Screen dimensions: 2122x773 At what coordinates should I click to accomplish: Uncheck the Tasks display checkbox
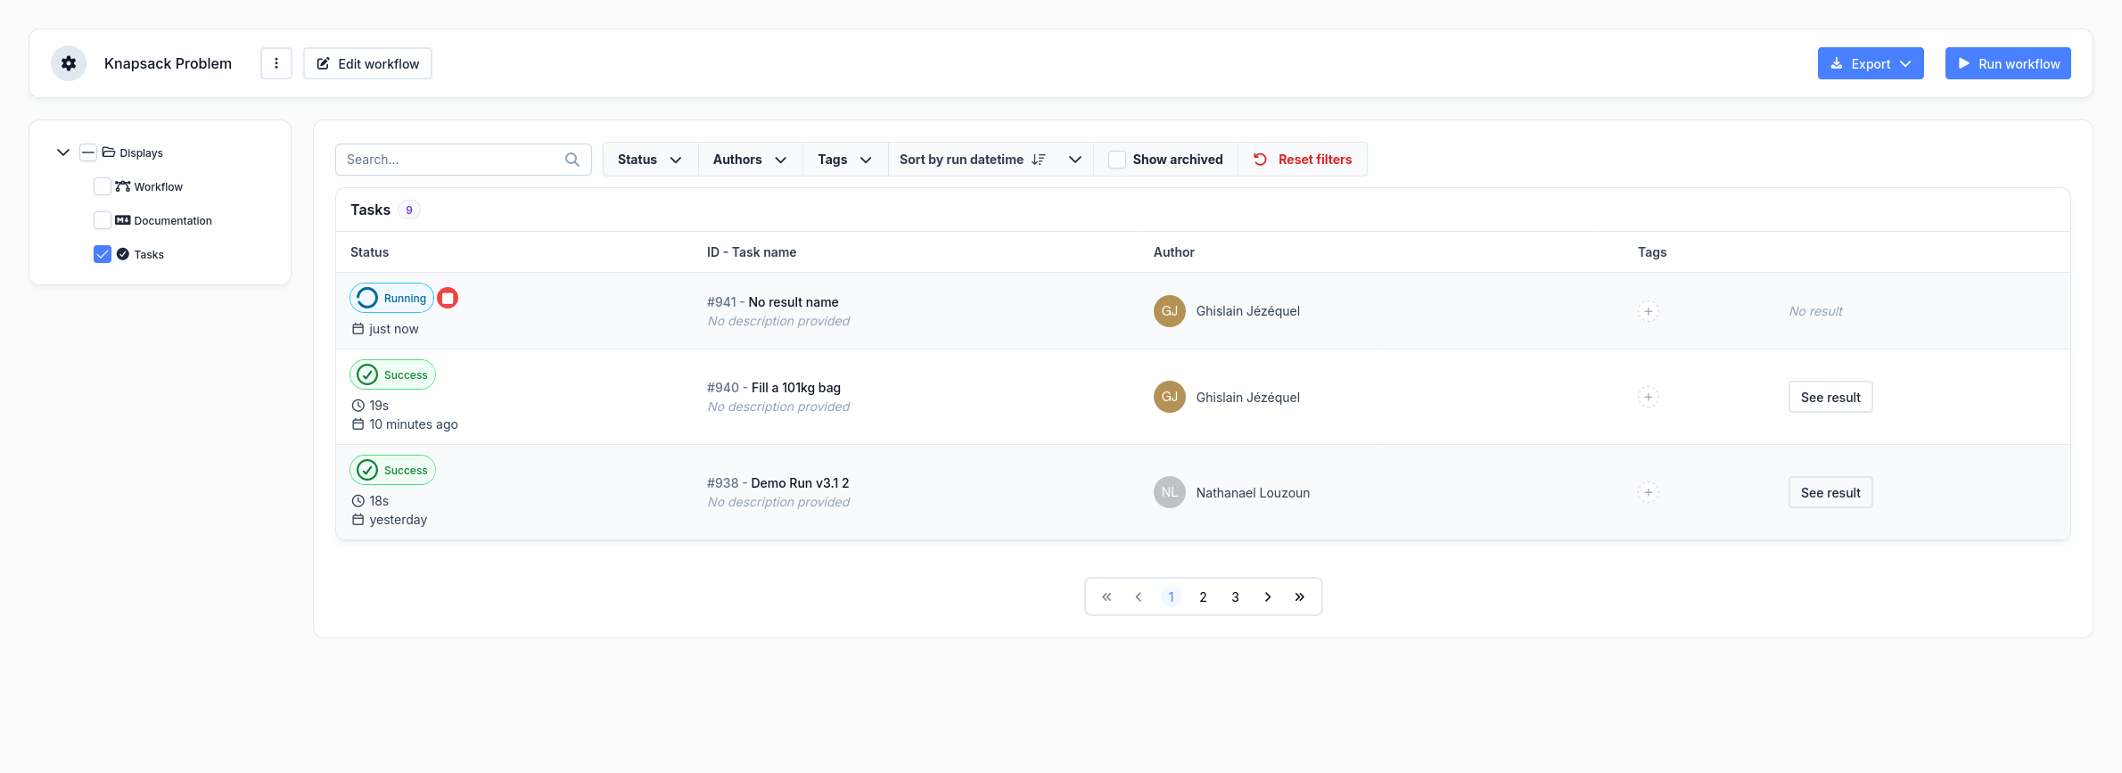click(103, 254)
